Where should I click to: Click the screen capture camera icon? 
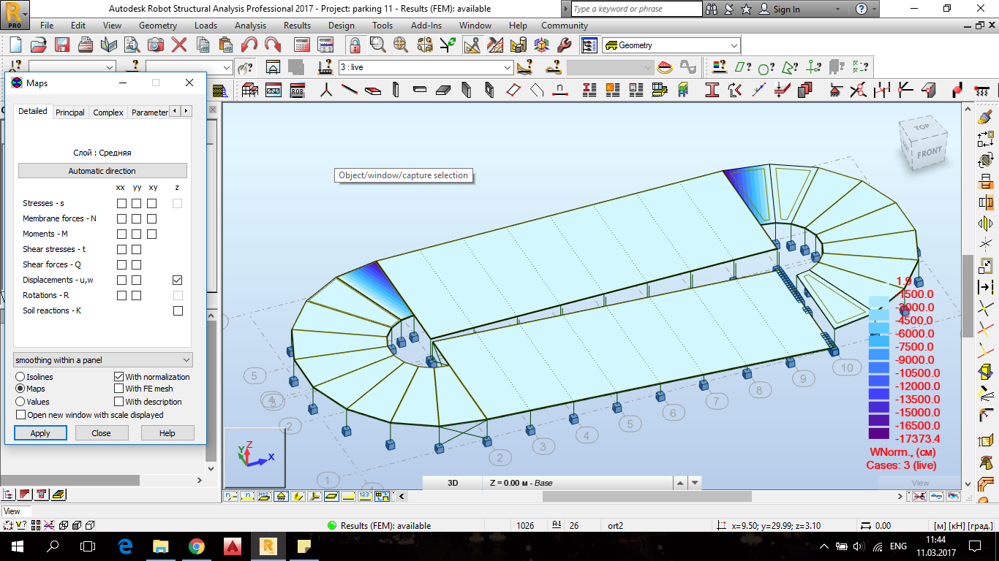[156, 45]
